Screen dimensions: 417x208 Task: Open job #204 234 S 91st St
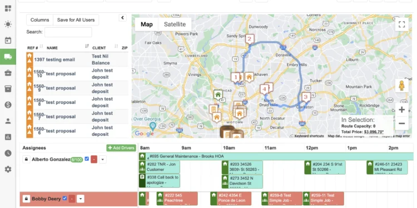[x=325, y=167]
